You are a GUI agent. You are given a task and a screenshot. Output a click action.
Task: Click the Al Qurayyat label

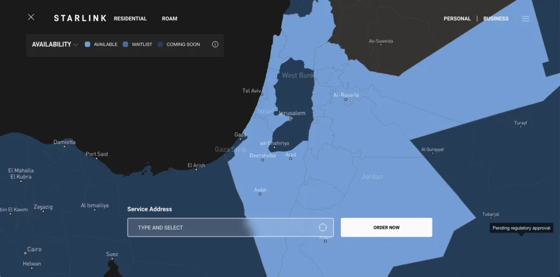433,149
